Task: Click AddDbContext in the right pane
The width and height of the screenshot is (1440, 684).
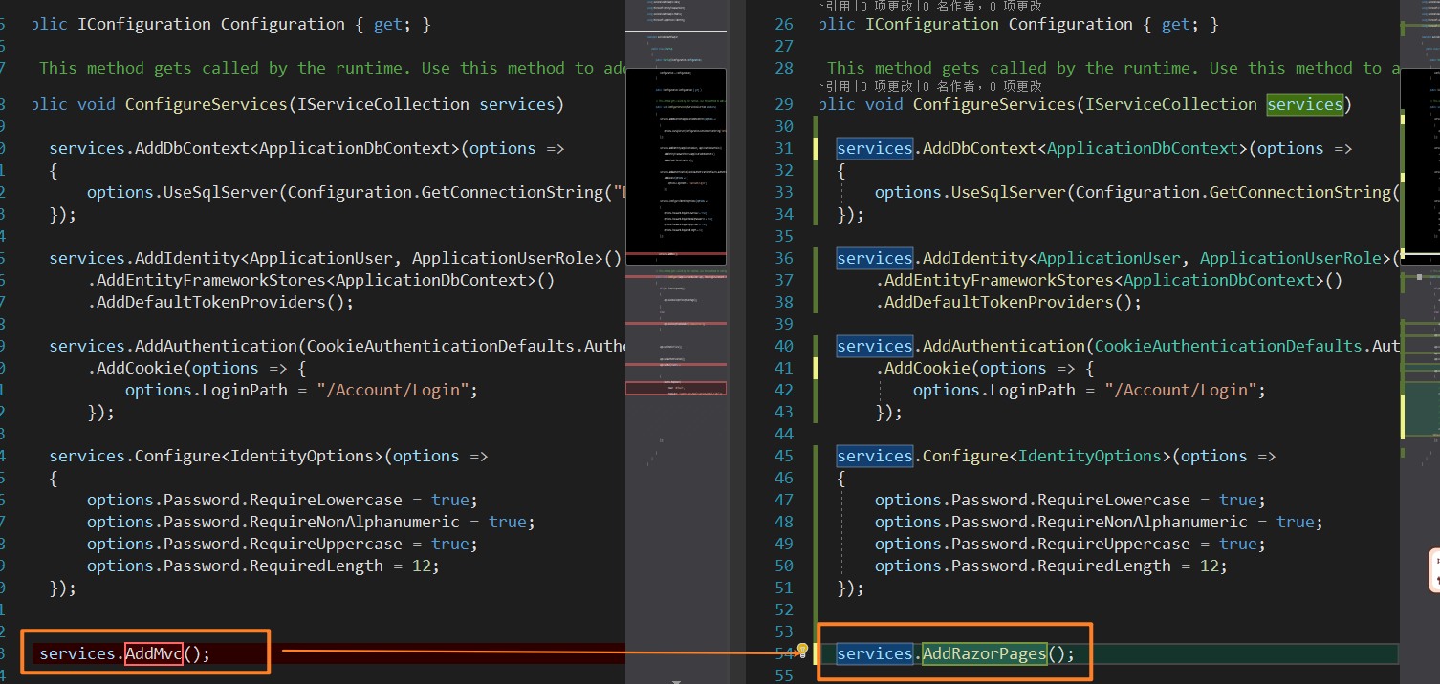Action: (x=980, y=148)
